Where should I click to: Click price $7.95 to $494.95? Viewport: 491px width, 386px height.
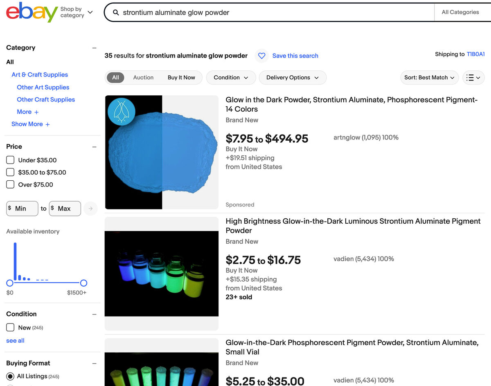[267, 139]
